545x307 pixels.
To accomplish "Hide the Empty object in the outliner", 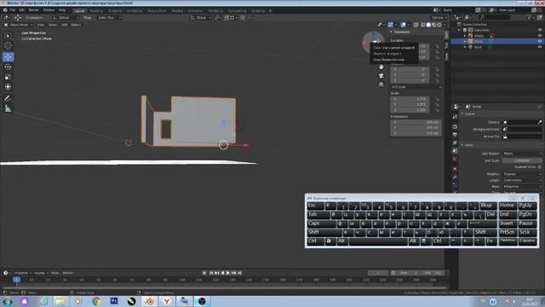I will click(x=540, y=36).
